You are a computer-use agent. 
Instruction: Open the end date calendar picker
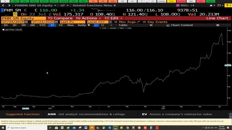point(57,22)
